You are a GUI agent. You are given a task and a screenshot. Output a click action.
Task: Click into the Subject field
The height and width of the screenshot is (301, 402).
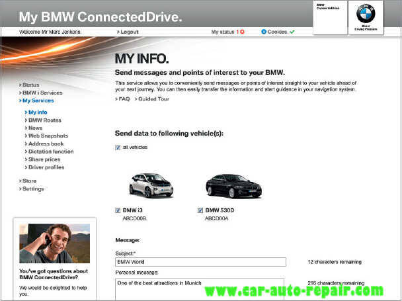coord(200,262)
